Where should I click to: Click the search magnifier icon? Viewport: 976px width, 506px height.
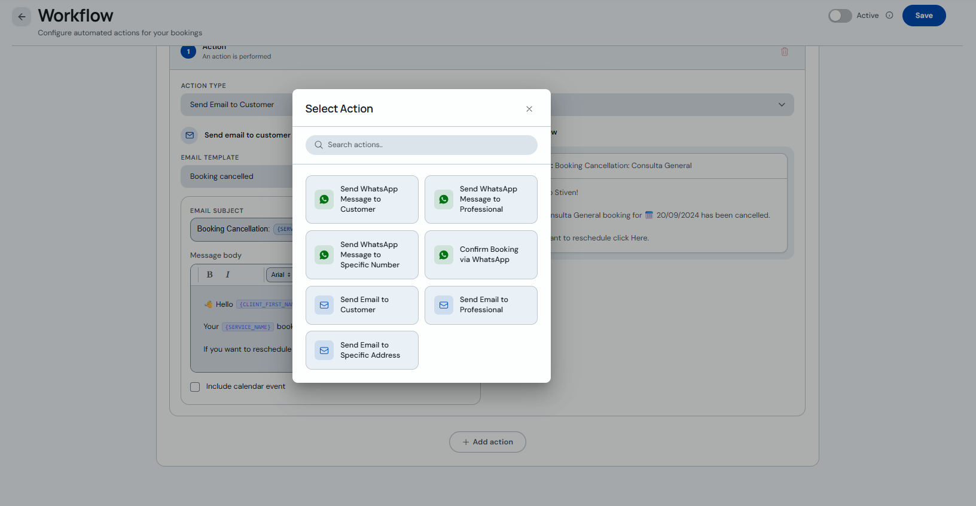[319, 145]
